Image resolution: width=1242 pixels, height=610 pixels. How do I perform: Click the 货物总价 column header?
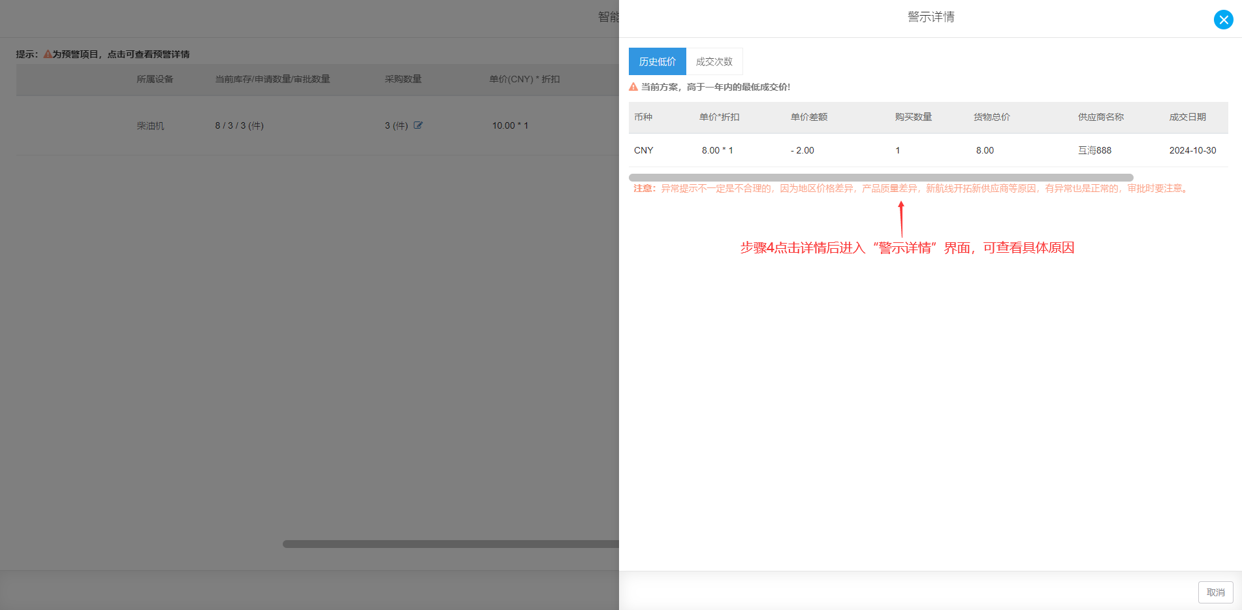tap(992, 117)
